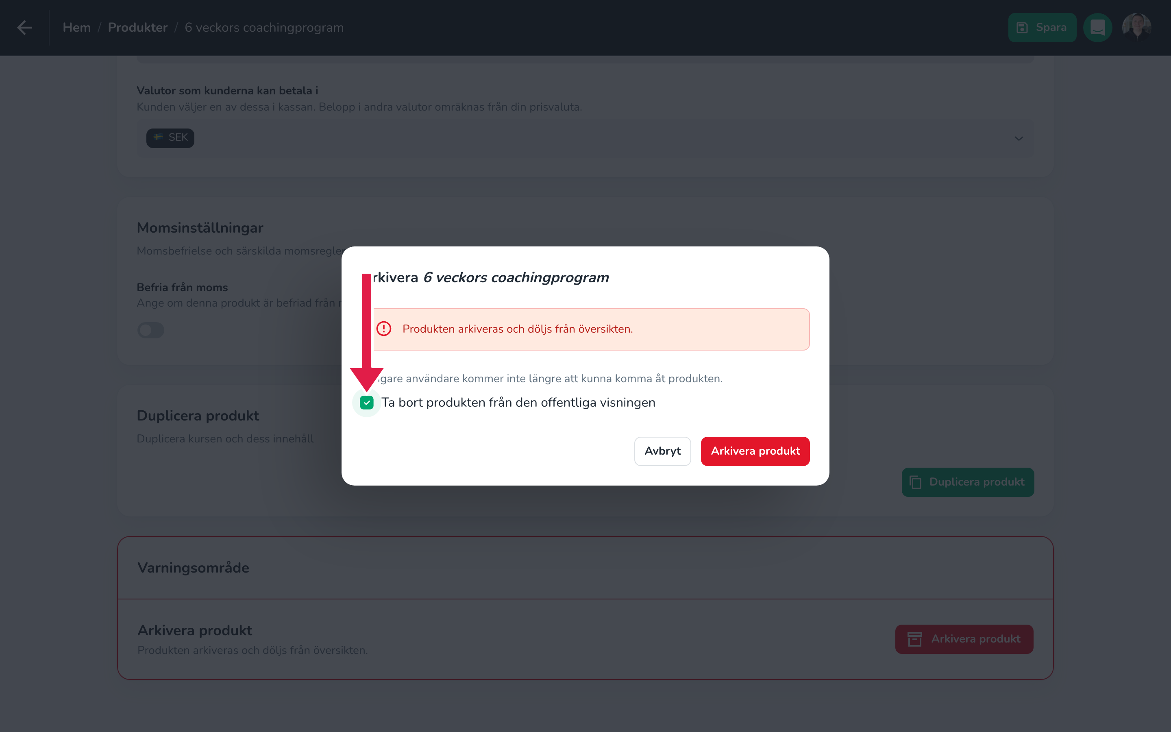Open Produkter in the breadcrumb

pyautogui.click(x=138, y=28)
